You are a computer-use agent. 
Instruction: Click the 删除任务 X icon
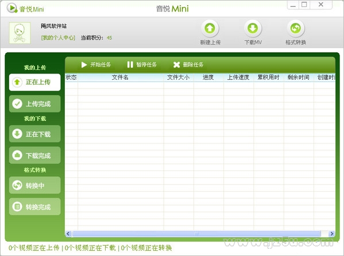176,65
